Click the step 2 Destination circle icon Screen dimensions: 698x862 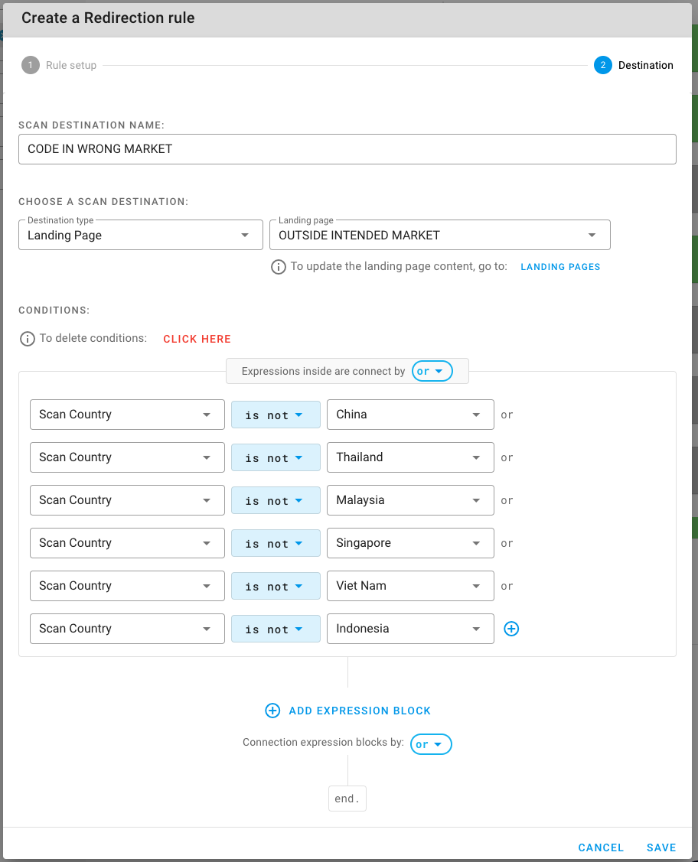pyautogui.click(x=603, y=65)
